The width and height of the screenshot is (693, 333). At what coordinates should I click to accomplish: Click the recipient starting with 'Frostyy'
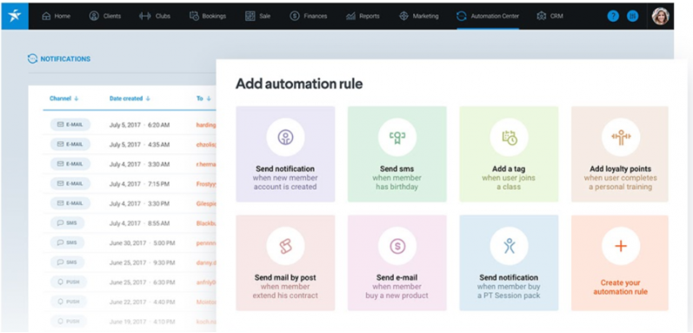pyautogui.click(x=206, y=183)
